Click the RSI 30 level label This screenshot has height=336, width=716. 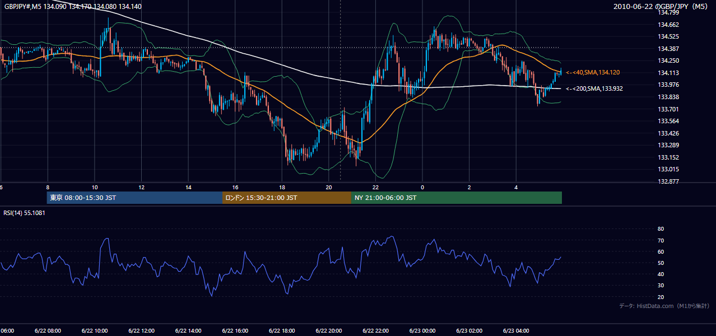coord(661,286)
